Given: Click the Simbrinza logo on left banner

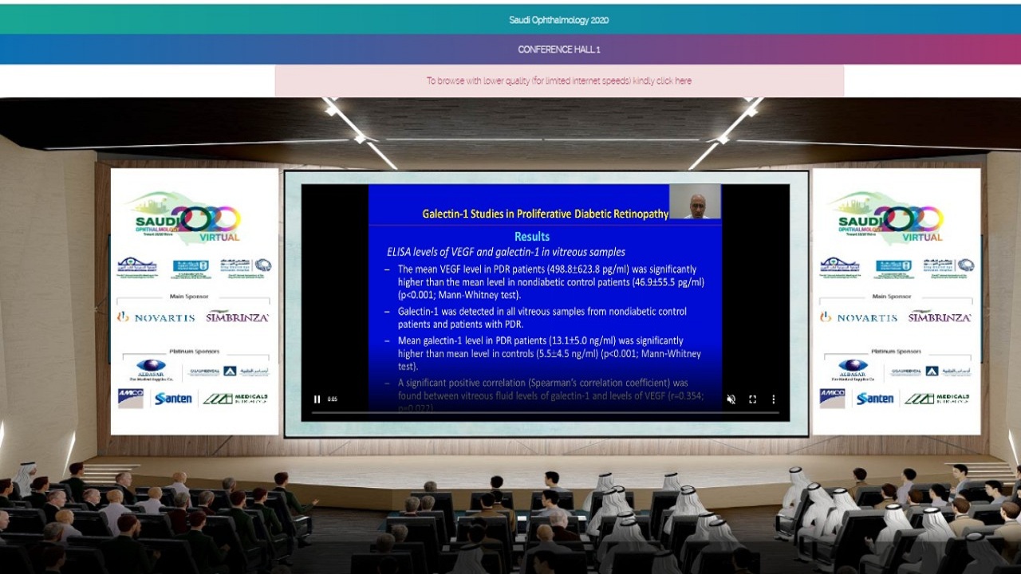Looking at the screenshot, I should point(237,316).
